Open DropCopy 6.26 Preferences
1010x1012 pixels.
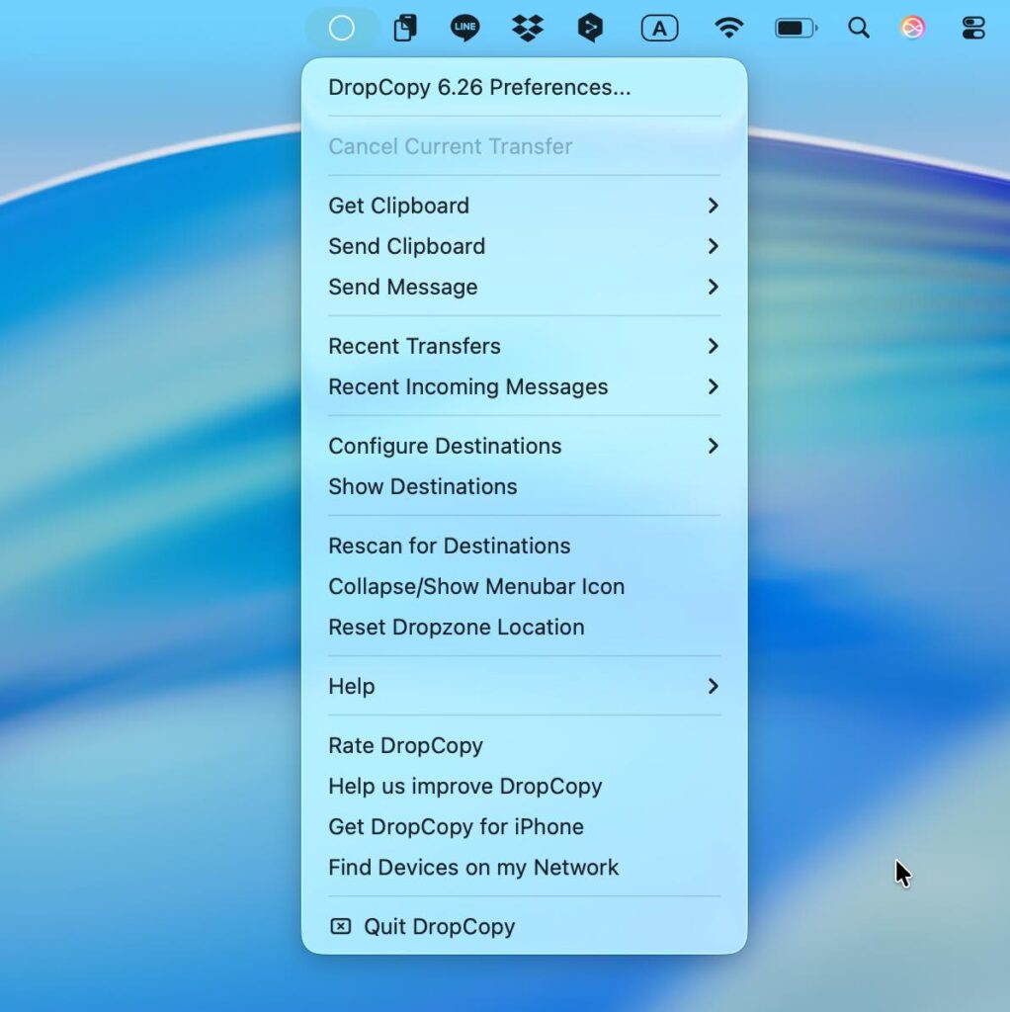479,87
